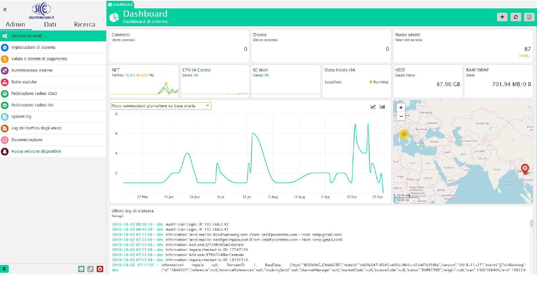Collapse the sidebar with double chevron
The width and height of the screenshot is (537, 288).
(5, 9)
